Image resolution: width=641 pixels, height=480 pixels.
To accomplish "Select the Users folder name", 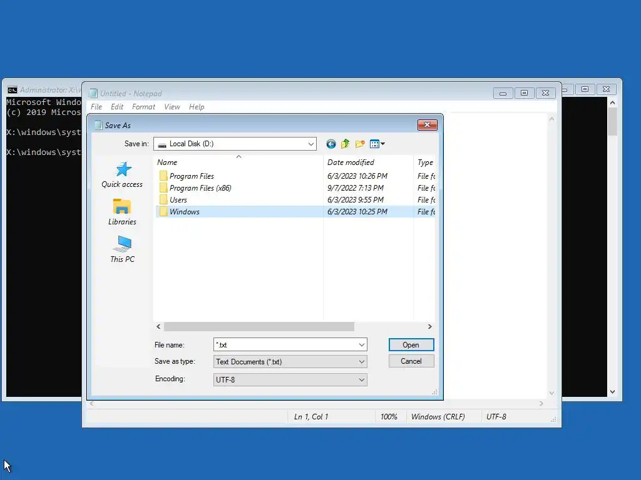I will (178, 200).
